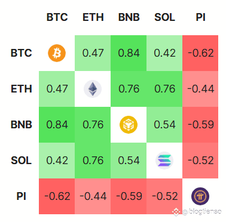Click the Solana striped logo icon
The image size is (226, 222).
tap(164, 161)
